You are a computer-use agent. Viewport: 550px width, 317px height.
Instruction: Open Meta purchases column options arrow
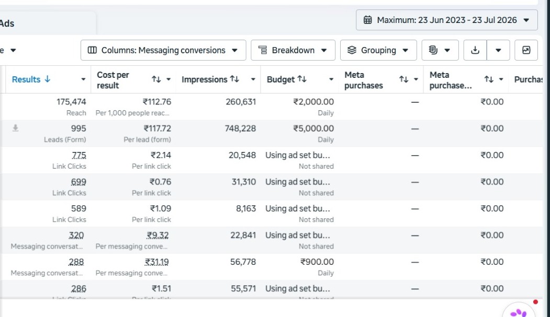click(416, 79)
